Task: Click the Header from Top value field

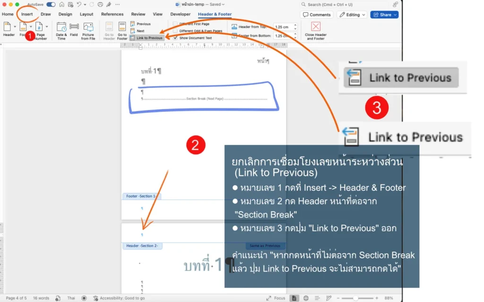Action: 283,27
